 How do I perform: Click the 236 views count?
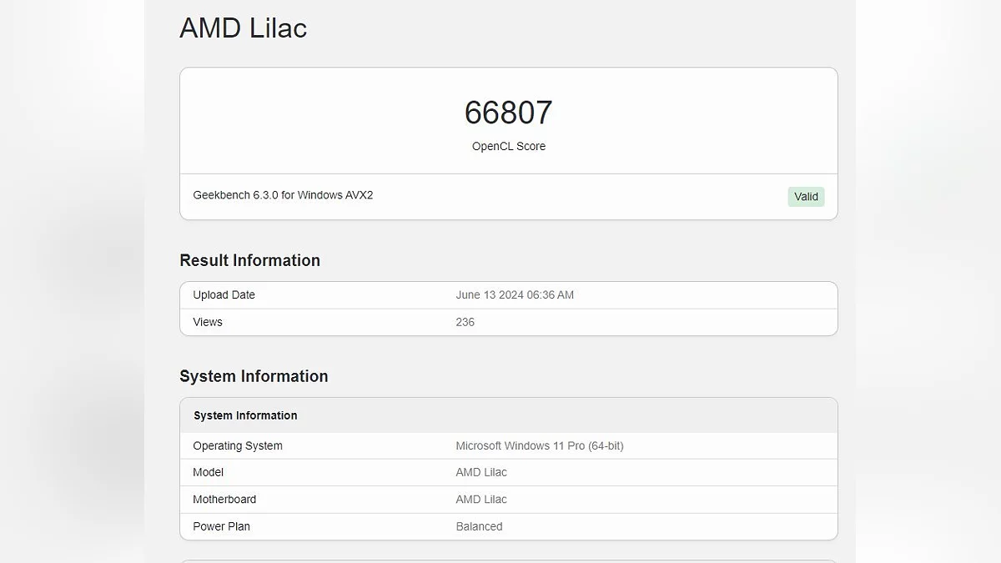[465, 322]
